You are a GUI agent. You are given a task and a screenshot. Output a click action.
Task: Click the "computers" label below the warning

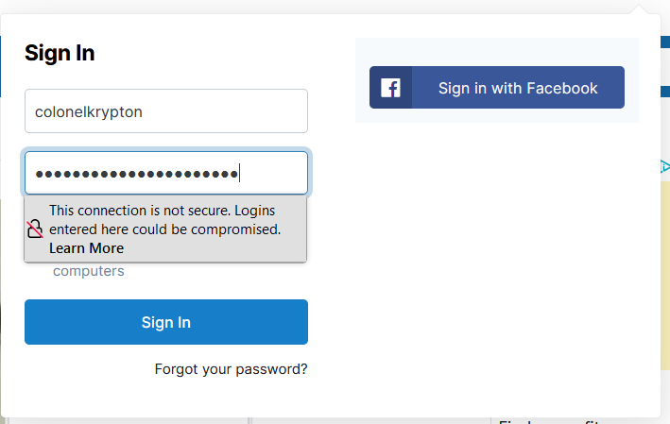(89, 271)
